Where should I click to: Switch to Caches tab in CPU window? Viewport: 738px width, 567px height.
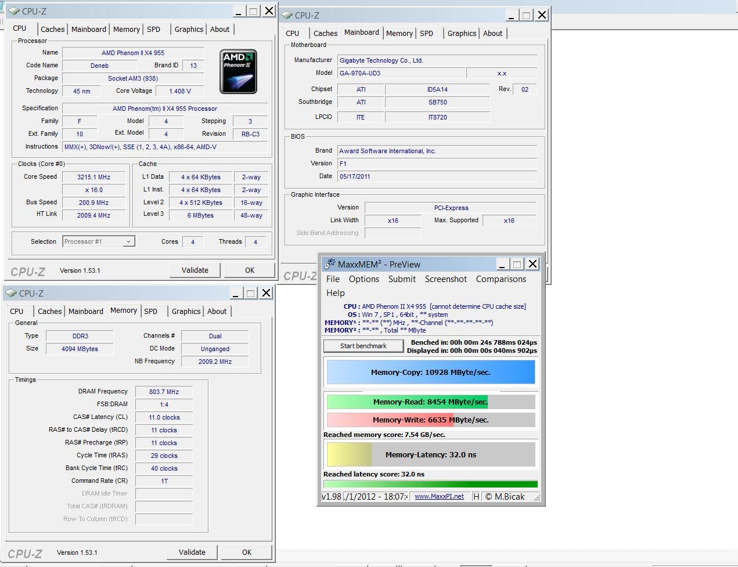tap(52, 30)
